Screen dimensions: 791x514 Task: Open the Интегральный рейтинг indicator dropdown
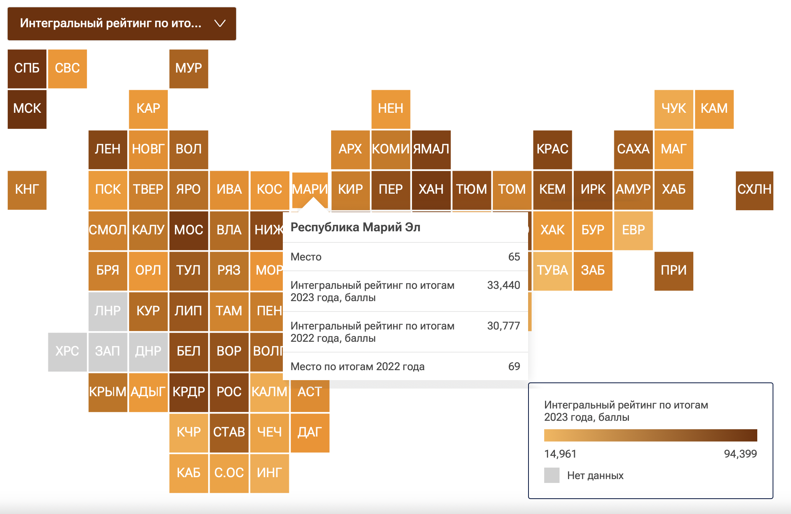pos(122,23)
